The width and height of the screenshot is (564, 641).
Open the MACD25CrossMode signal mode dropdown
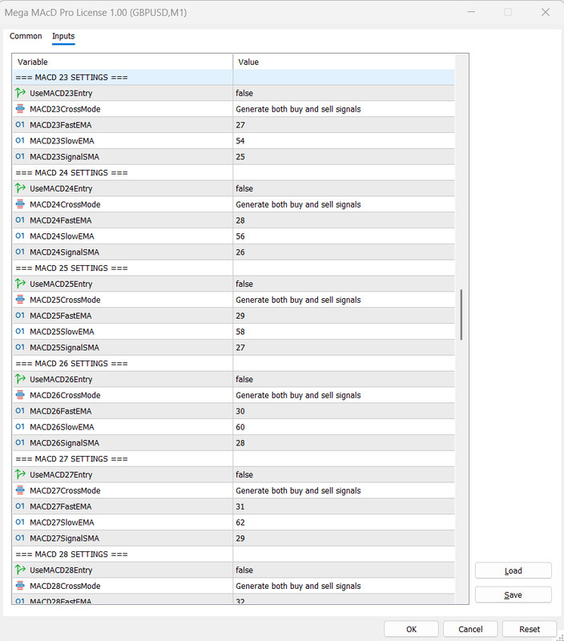(x=344, y=300)
